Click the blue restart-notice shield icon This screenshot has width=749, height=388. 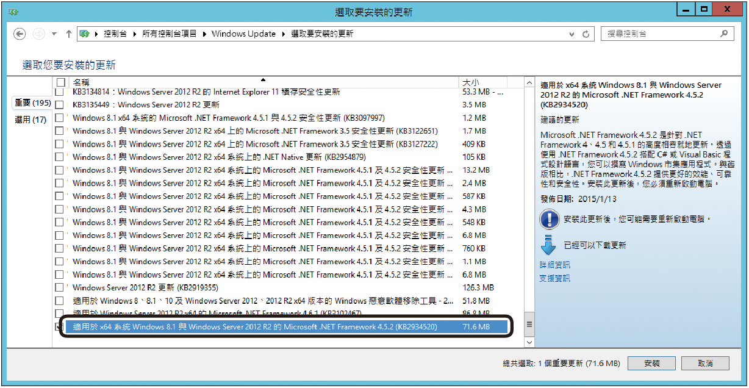(549, 218)
